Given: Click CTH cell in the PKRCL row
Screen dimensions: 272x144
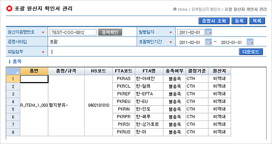Looking at the screenshot, I should (197, 87).
